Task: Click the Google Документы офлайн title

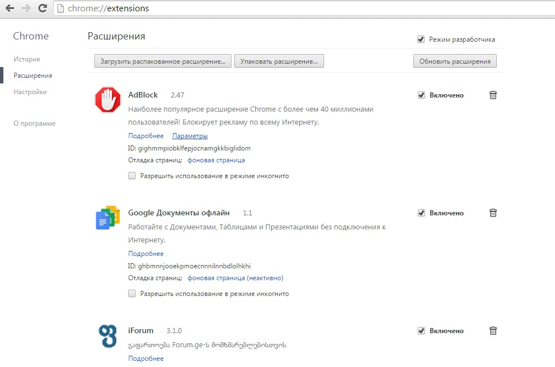Action: click(x=179, y=213)
